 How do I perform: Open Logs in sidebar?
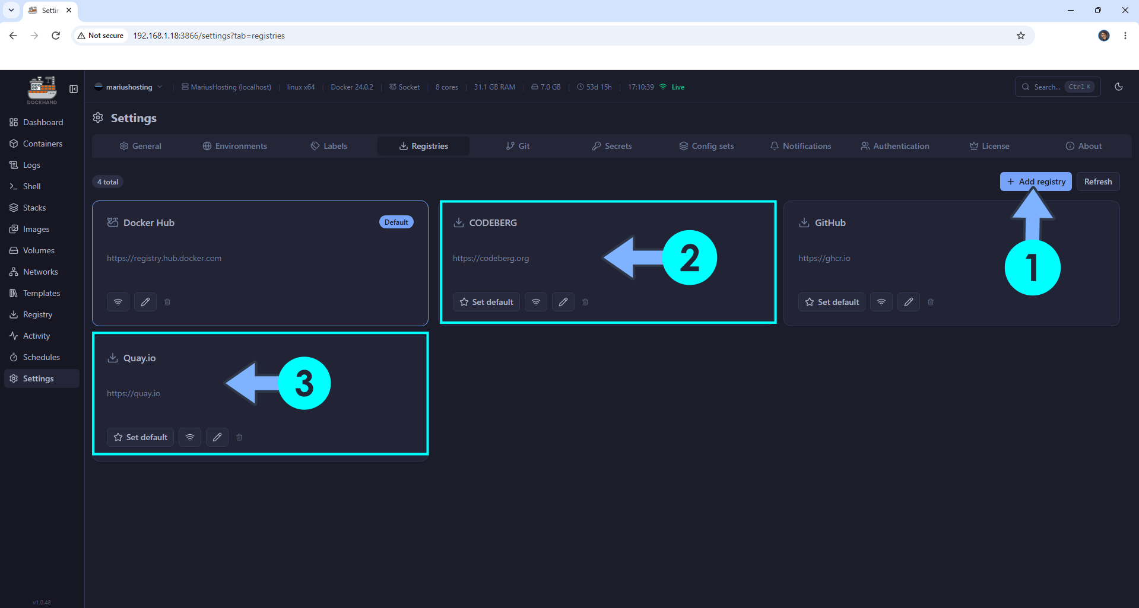point(42,165)
